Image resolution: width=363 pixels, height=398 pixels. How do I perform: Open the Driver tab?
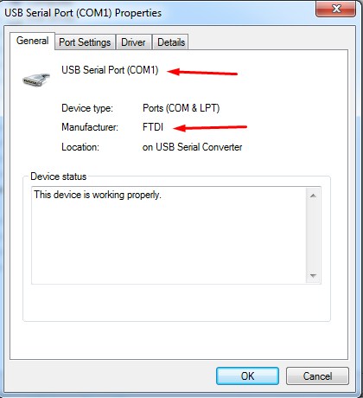pyautogui.click(x=133, y=42)
